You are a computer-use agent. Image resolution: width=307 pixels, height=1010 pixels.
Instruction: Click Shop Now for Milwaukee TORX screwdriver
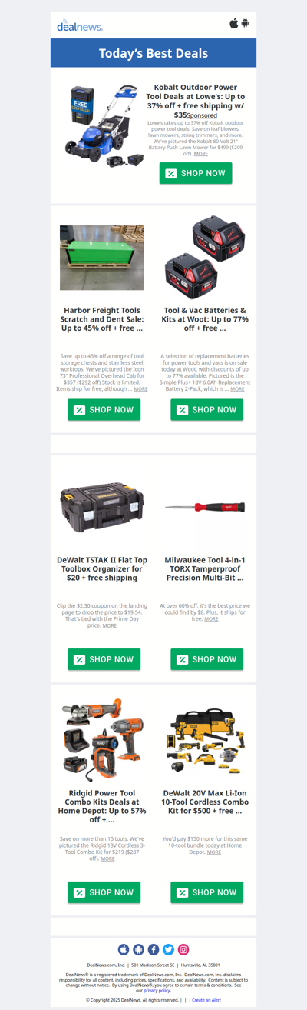click(206, 659)
